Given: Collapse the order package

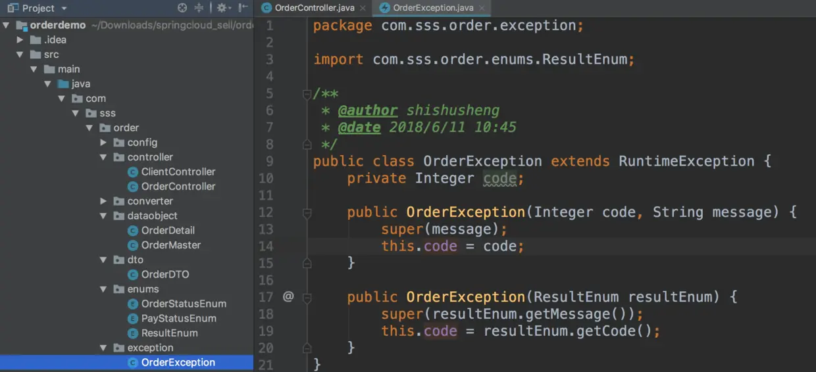Looking at the screenshot, I should point(89,128).
